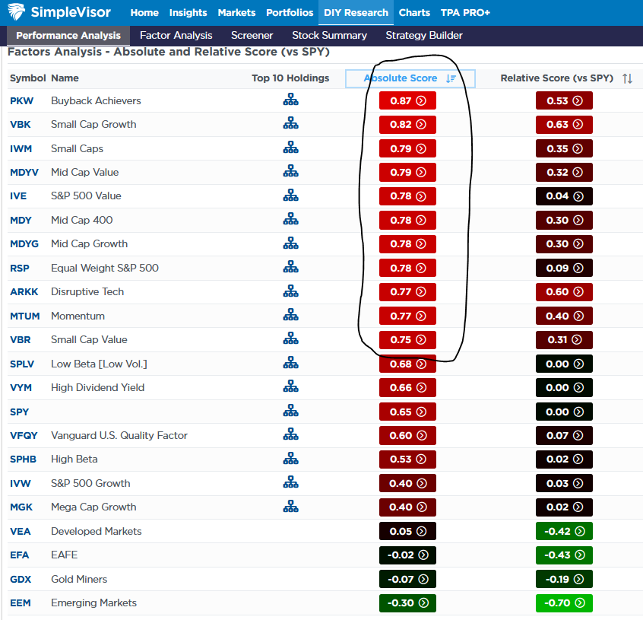Open the ARKK symbol link

[x=24, y=291]
